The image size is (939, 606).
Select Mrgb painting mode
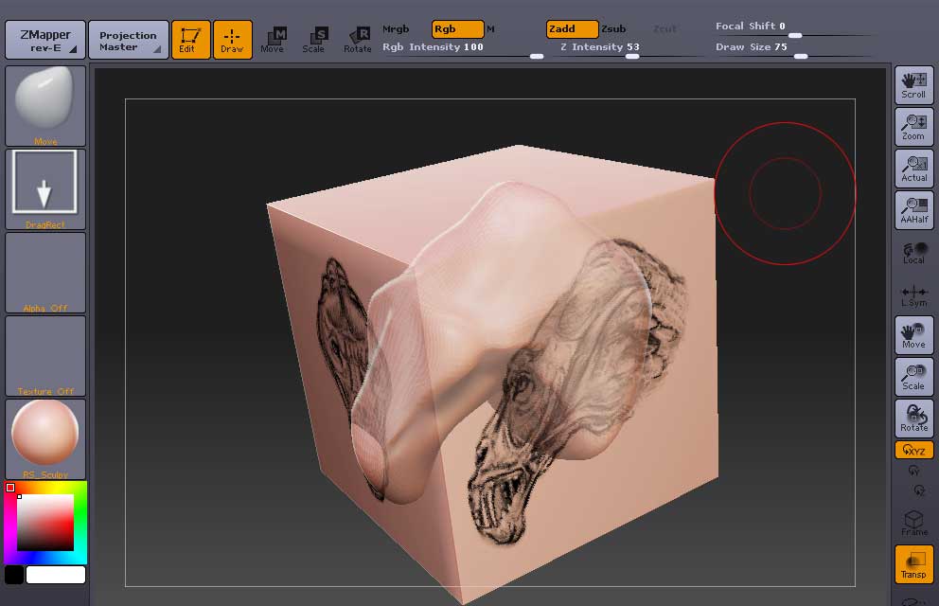pyautogui.click(x=396, y=29)
